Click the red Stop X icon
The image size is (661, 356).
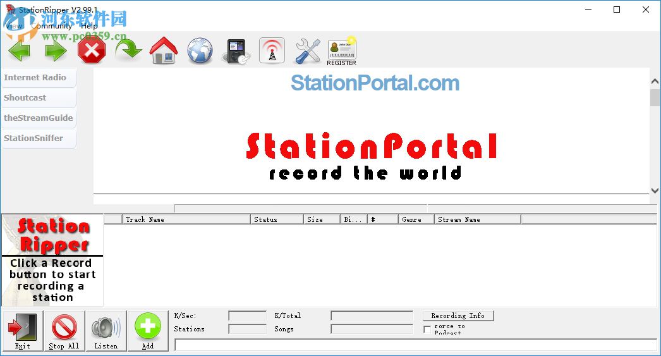pos(92,50)
